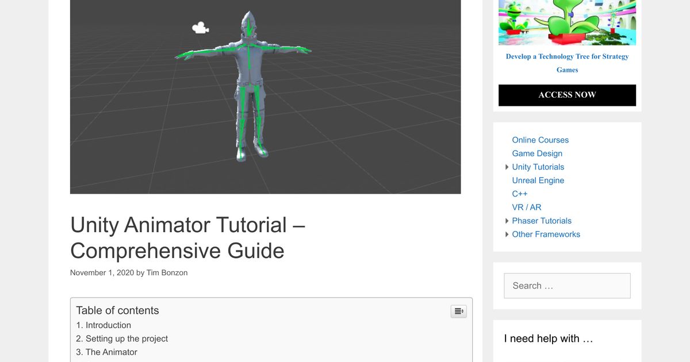This screenshot has height=362, width=690.
Task: Click the animated character screenshot
Action: [x=264, y=97]
